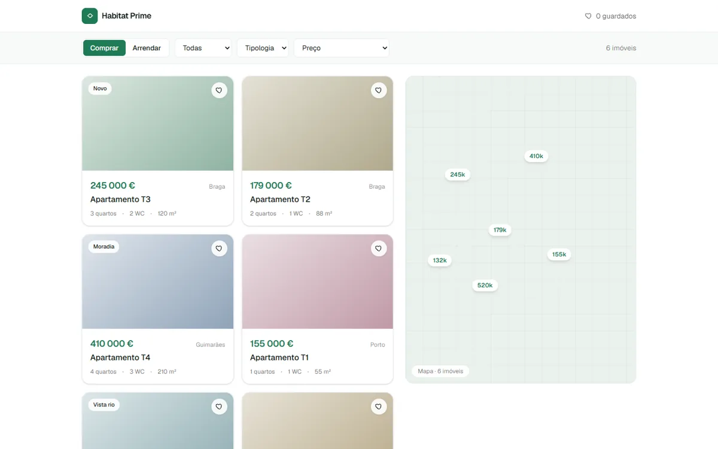Image resolution: width=718 pixels, height=449 pixels.
Task: Click the 0 guardados saved counter
Action: coord(610,16)
